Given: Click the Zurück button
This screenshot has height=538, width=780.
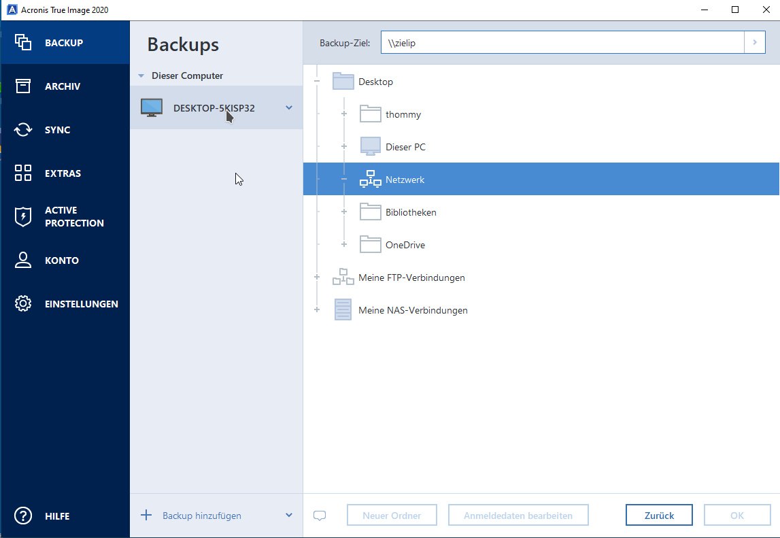Looking at the screenshot, I should 658,515.
